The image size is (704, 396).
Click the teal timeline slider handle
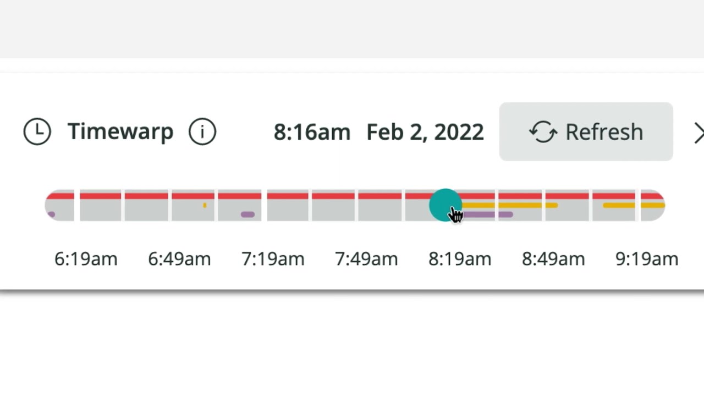coord(444,205)
